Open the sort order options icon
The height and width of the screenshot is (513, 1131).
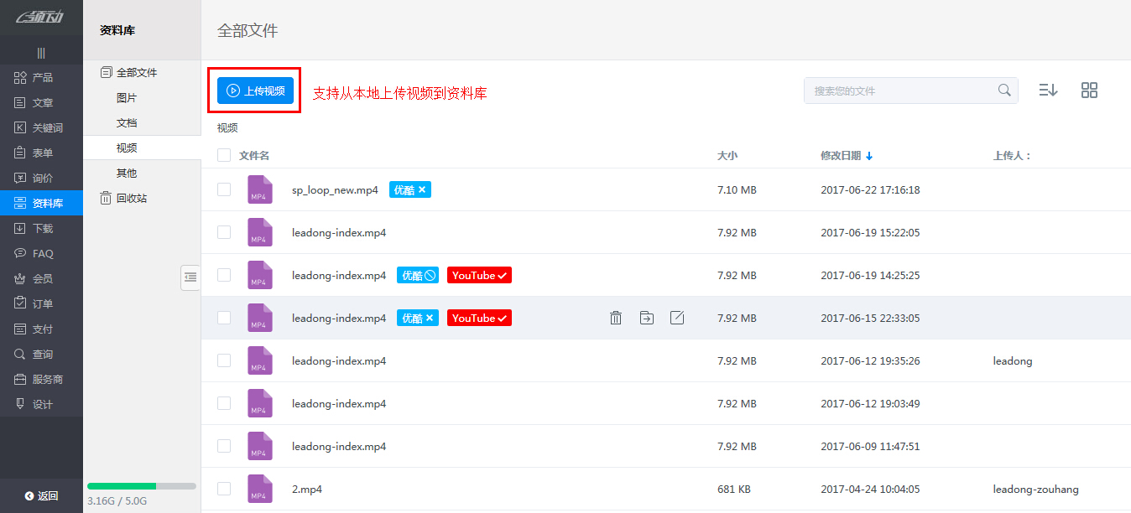(x=1048, y=91)
